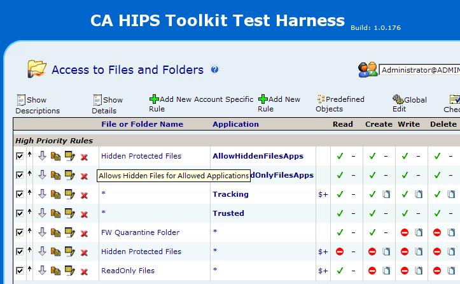Delete the FW Quarantine Folder rule
The width and height of the screenshot is (460, 284).
coord(84,233)
